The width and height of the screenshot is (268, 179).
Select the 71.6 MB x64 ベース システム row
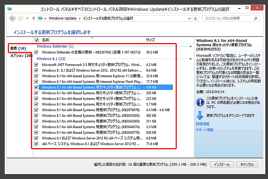106,144
